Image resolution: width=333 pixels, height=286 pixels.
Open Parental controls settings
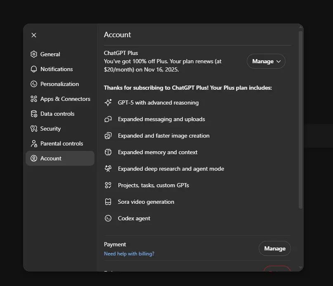pyautogui.click(x=60, y=143)
